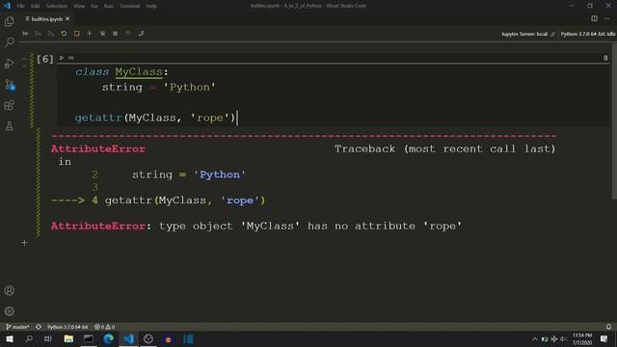Switch to Visual Studio Code on taskbar
The width and height of the screenshot is (617, 347).
(128, 339)
